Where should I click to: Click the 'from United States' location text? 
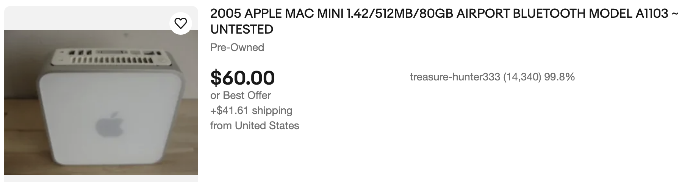(x=255, y=125)
